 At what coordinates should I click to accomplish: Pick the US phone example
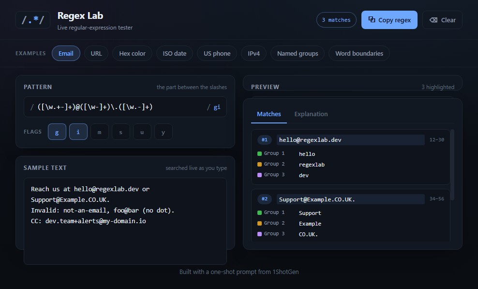point(217,53)
